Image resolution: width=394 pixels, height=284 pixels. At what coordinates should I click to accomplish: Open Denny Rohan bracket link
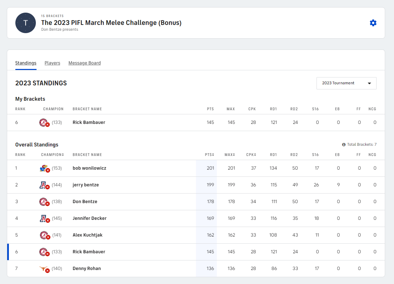pos(87,268)
